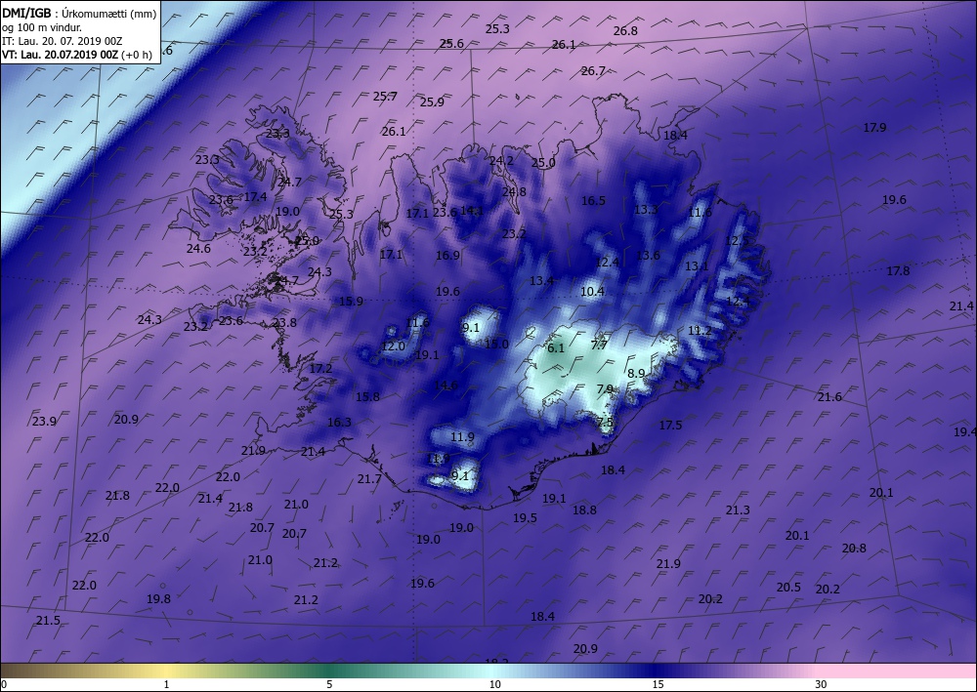
Task: Click the 13.6 value on the map
Action: coord(648,255)
